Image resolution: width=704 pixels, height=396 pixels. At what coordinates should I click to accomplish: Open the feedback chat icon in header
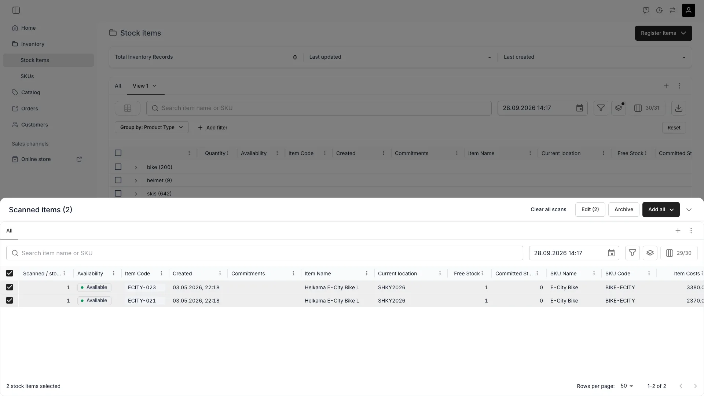[646, 10]
